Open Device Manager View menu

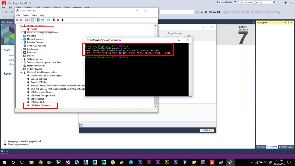tap(34, 15)
